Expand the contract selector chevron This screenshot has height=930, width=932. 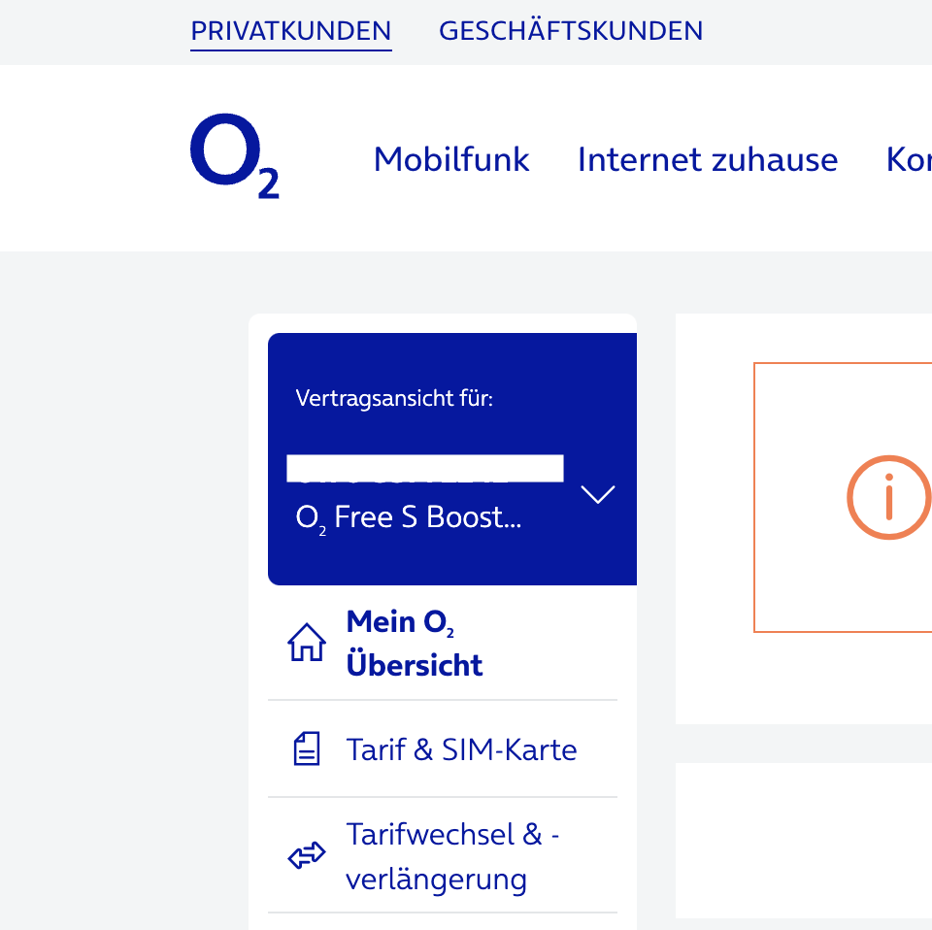tap(597, 494)
